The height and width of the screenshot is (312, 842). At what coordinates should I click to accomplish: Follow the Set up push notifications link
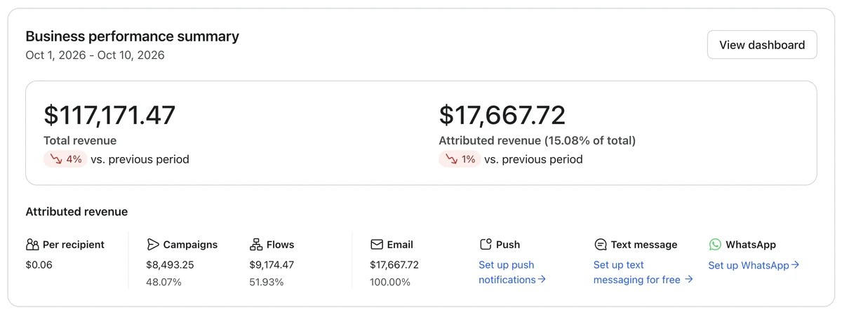[x=512, y=272]
